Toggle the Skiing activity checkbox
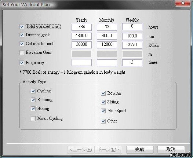 point(103,102)
